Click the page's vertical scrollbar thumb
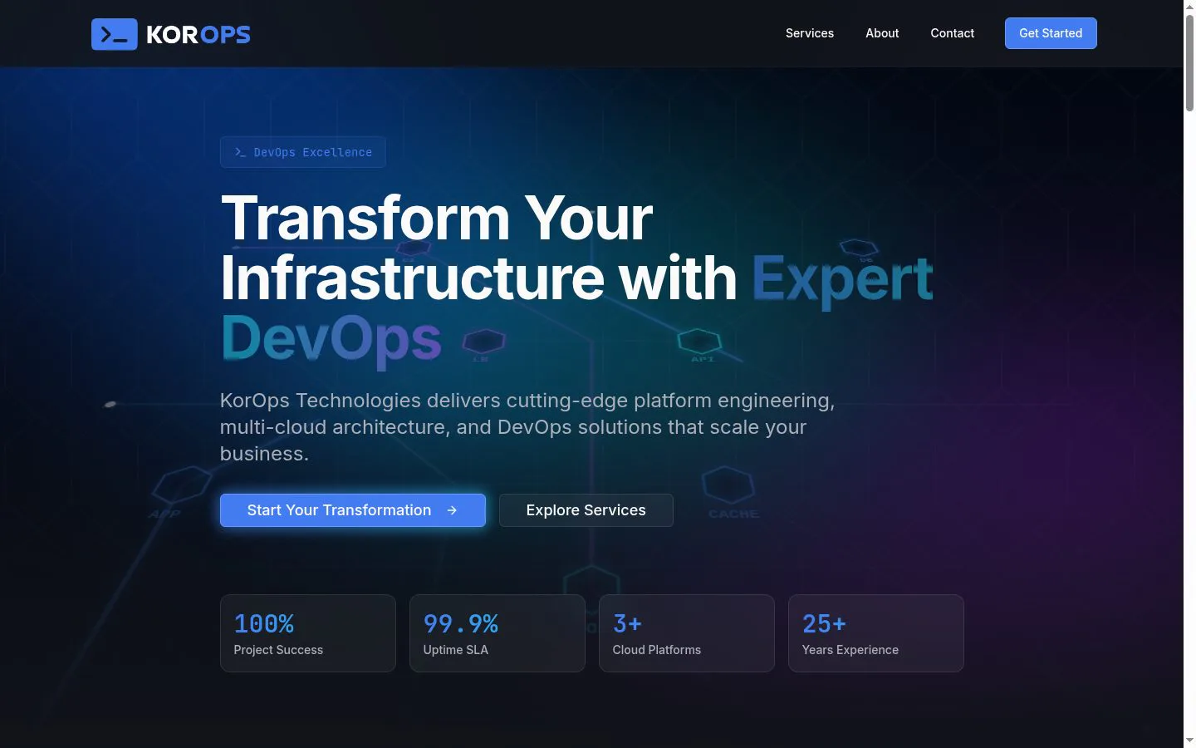This screenshot has height=748, width=1196. [1189, 63]
